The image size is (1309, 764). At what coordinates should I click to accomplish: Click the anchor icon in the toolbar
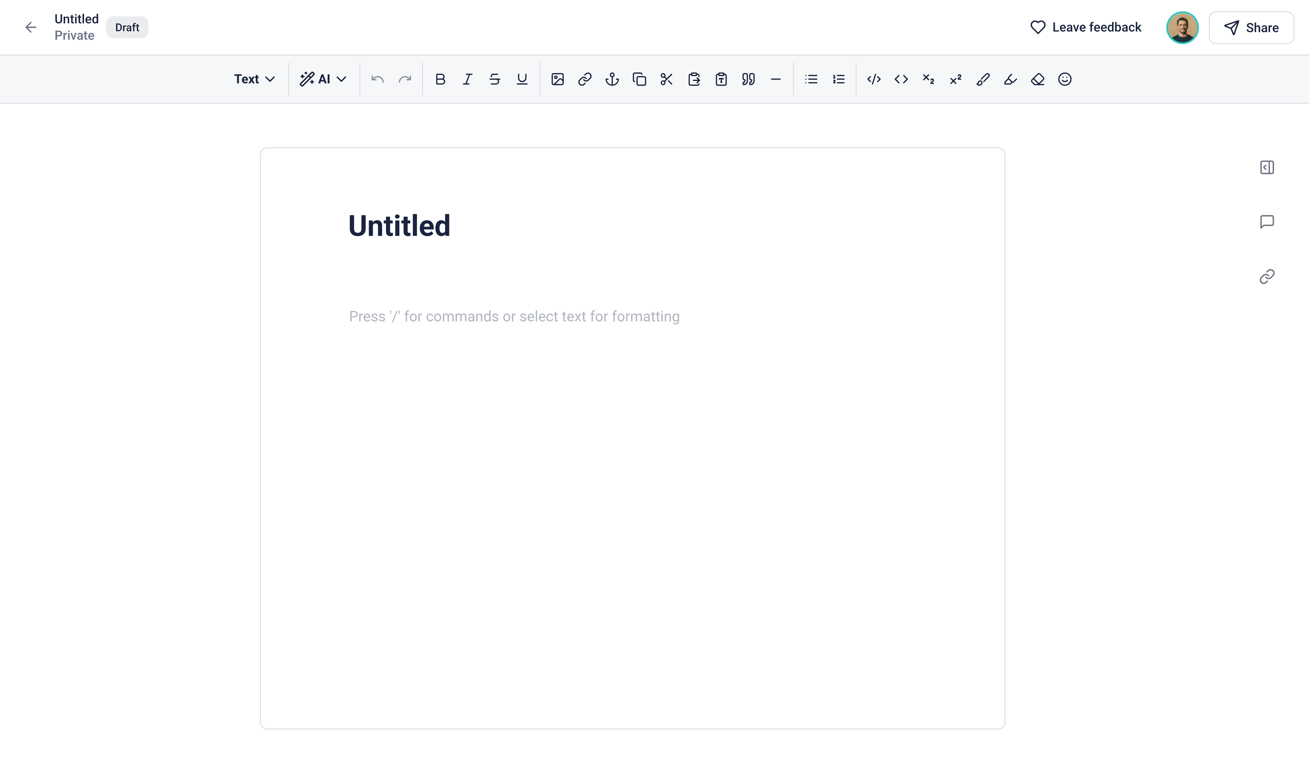click(612, 79)
